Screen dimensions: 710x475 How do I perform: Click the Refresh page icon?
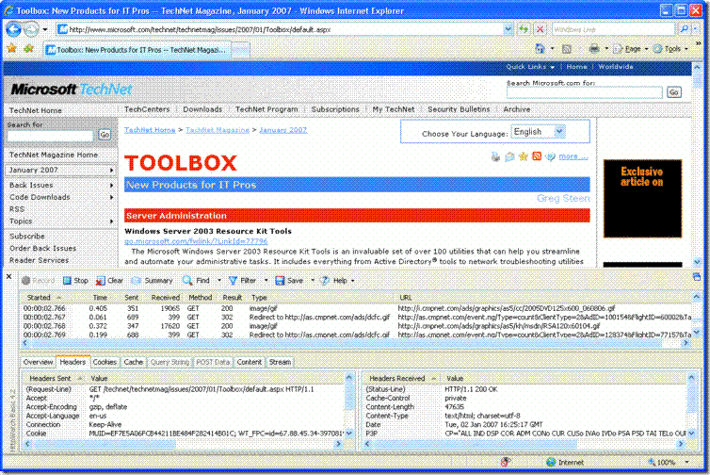524,29
